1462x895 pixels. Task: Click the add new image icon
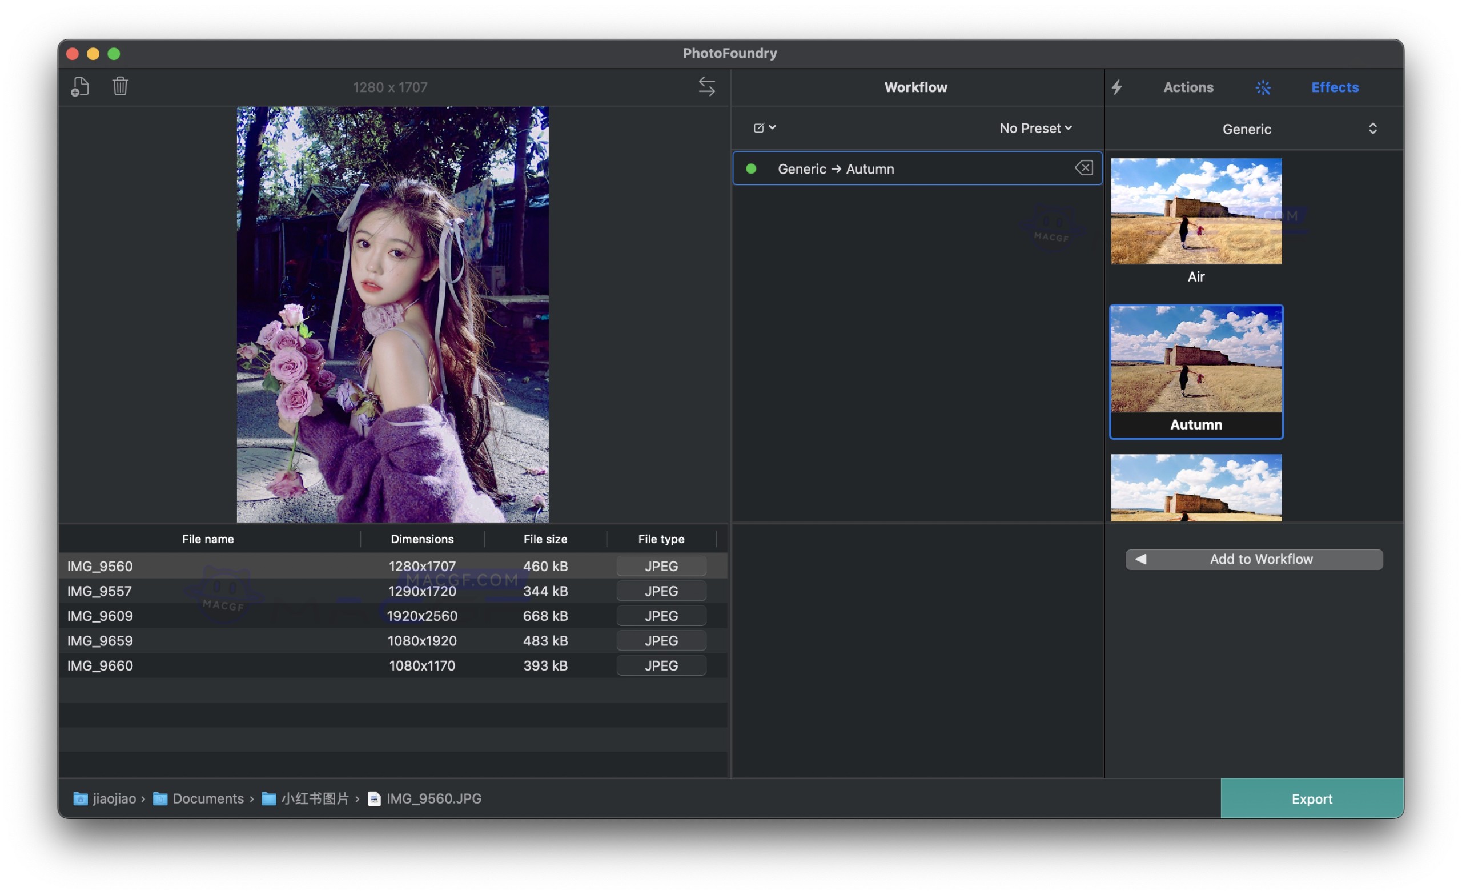[x=80, y=87]
